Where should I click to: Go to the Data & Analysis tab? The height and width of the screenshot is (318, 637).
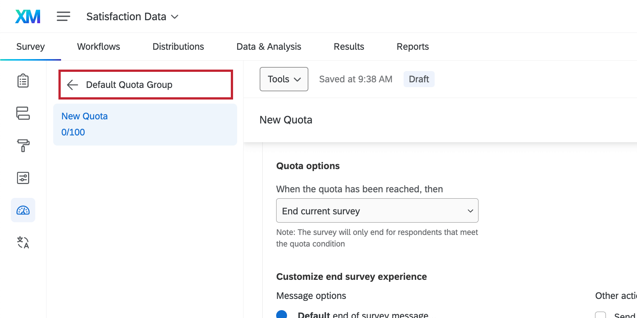269,46
